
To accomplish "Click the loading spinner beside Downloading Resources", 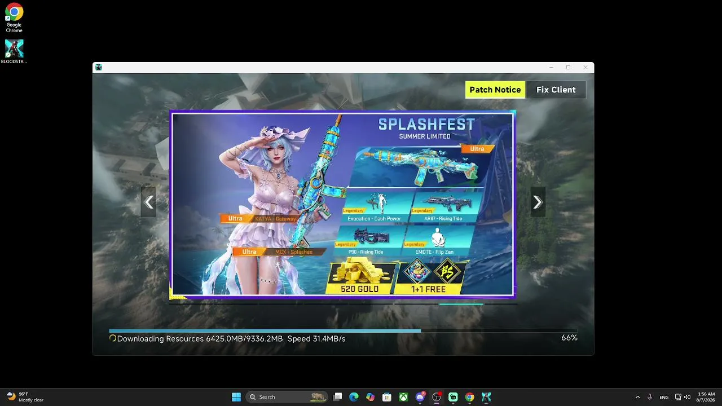I will 113,338.
